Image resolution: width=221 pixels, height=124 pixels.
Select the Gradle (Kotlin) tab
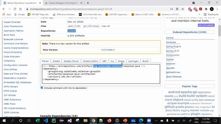[x=90, y=61]
